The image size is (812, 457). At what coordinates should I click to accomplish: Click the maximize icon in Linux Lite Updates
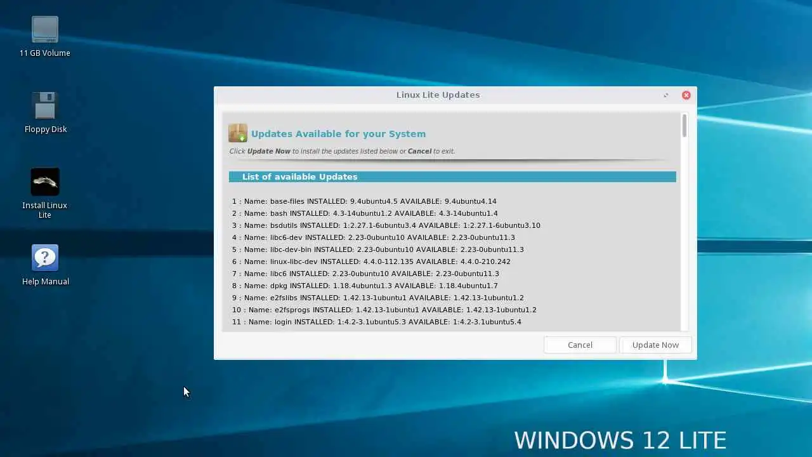[665, 95]
